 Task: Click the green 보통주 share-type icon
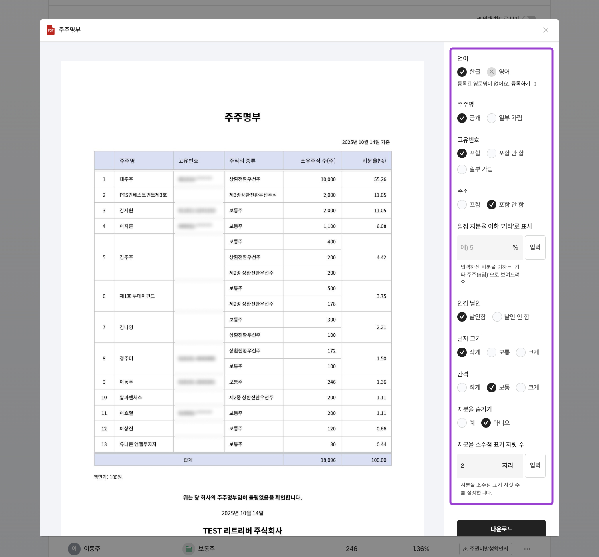(x=188, y=549)
